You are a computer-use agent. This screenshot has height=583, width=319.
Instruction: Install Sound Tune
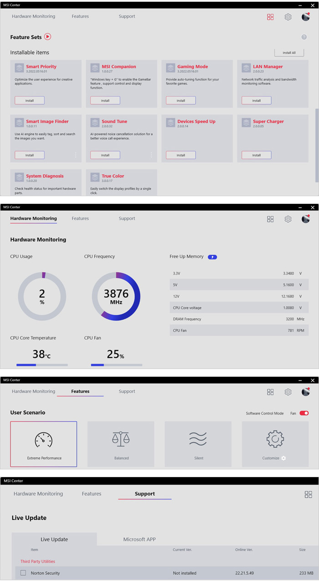point(105,155)
